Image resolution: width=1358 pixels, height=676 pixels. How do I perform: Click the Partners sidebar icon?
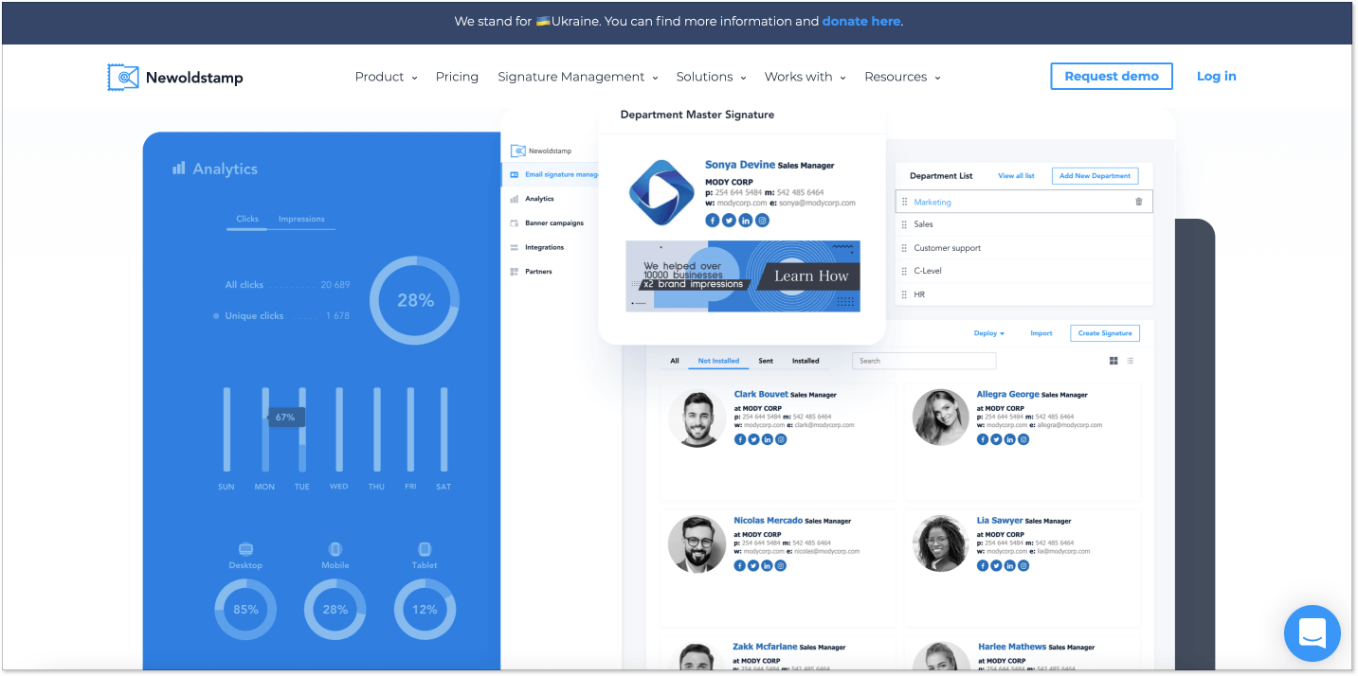515,272
